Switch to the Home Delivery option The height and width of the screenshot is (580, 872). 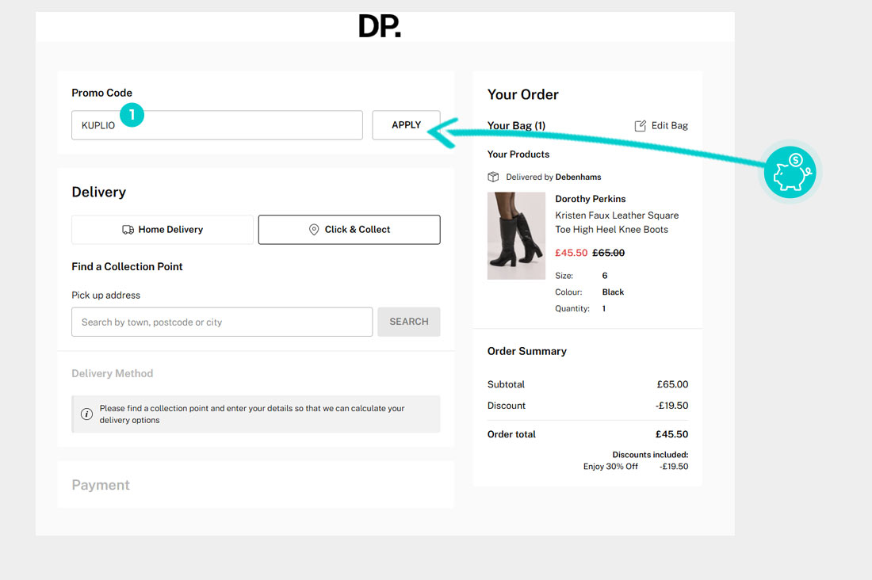click(162, 229)
